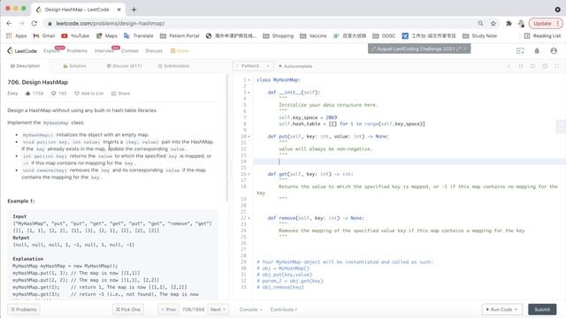The width and height of the screenshot is (566, 318).
Task: Open the Patient Portal bookmark folder
Action: (180, 35)
